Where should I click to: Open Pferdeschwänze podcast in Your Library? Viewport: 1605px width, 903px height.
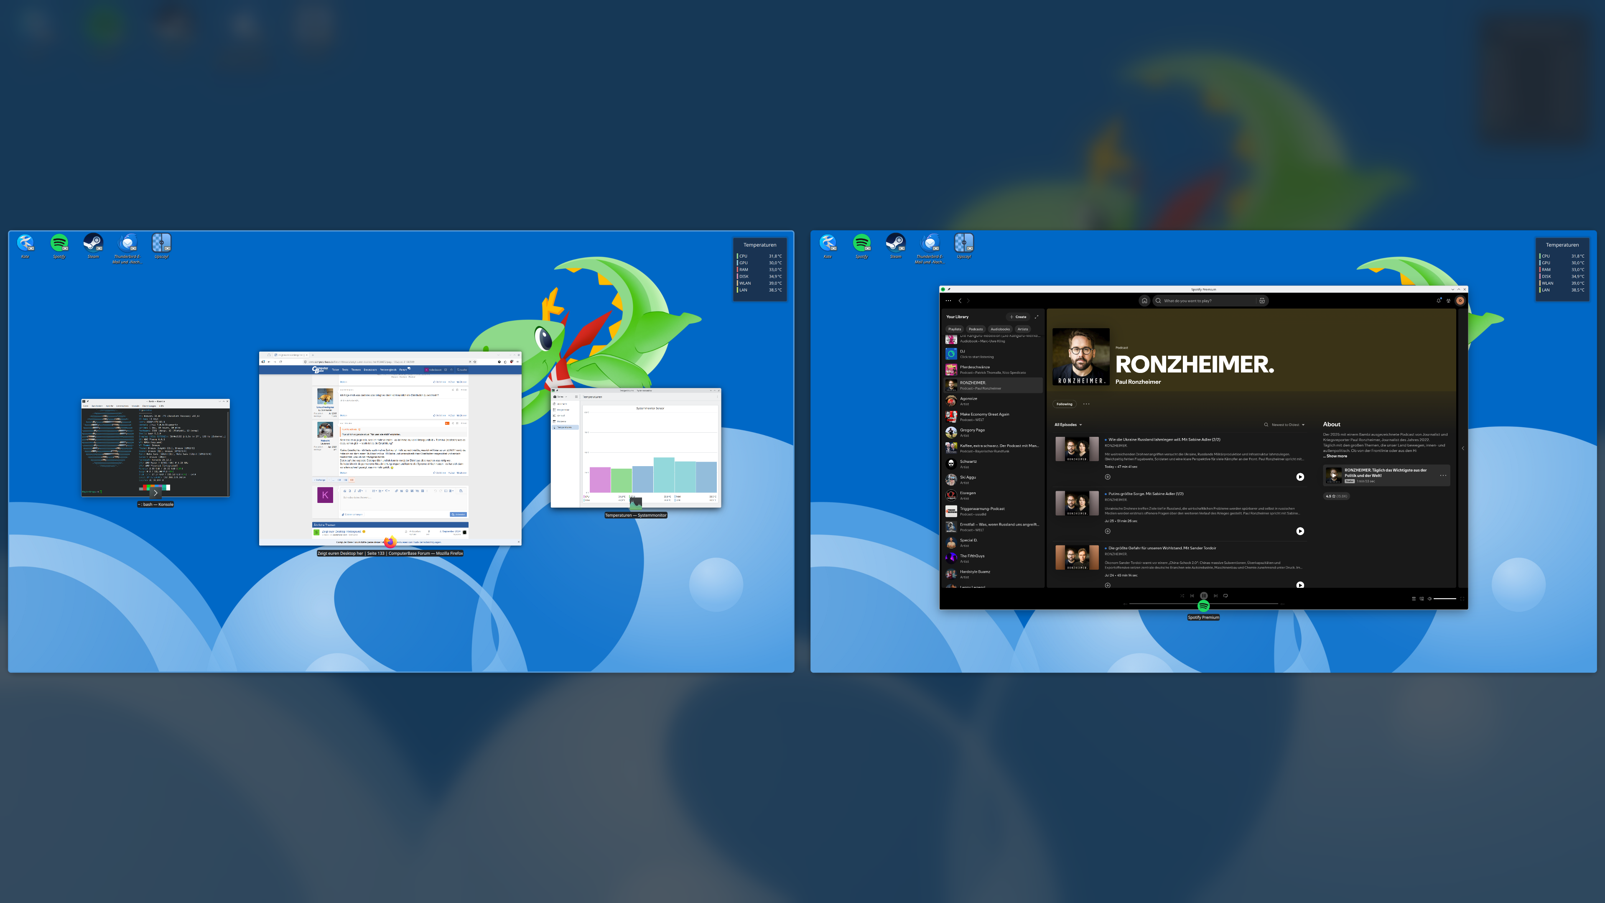tap(993, 370)
